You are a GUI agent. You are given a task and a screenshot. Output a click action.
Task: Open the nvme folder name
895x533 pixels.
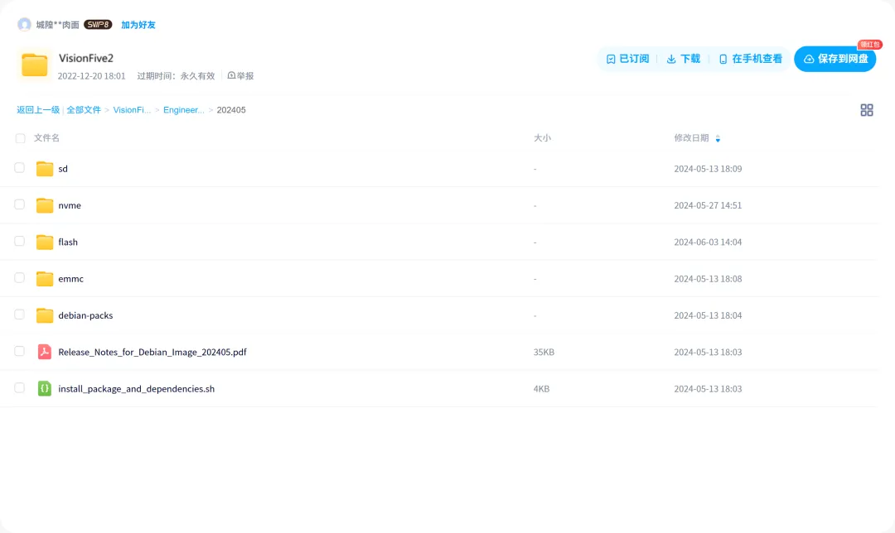coord(70,205)
